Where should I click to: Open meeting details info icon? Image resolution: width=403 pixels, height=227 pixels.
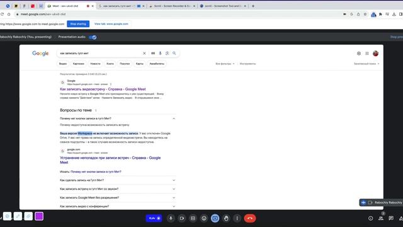point(370,218)
